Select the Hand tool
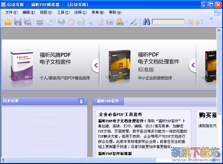This screenshot has height=164, width=223. click(x=71, y=22)
